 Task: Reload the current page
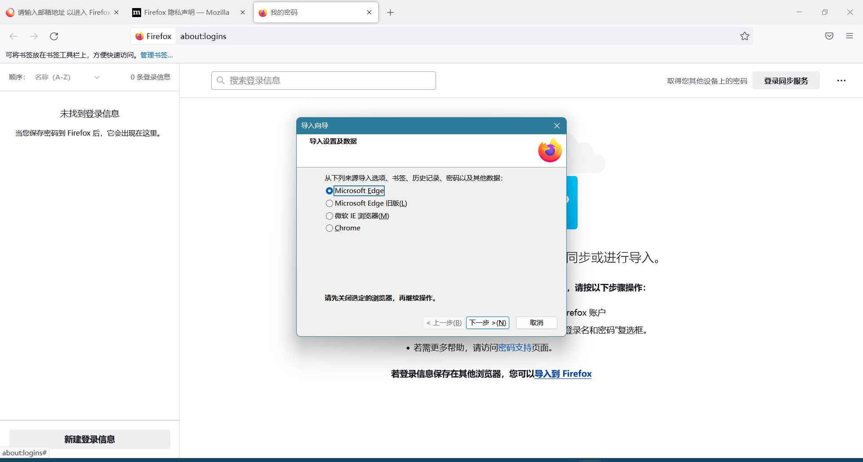pos(54,36)
